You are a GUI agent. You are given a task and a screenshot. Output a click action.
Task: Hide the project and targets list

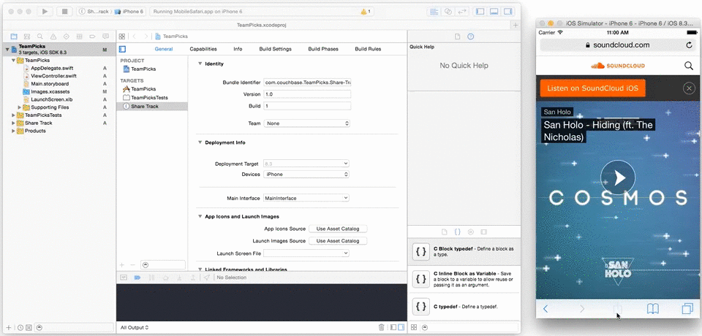(122, 49)
